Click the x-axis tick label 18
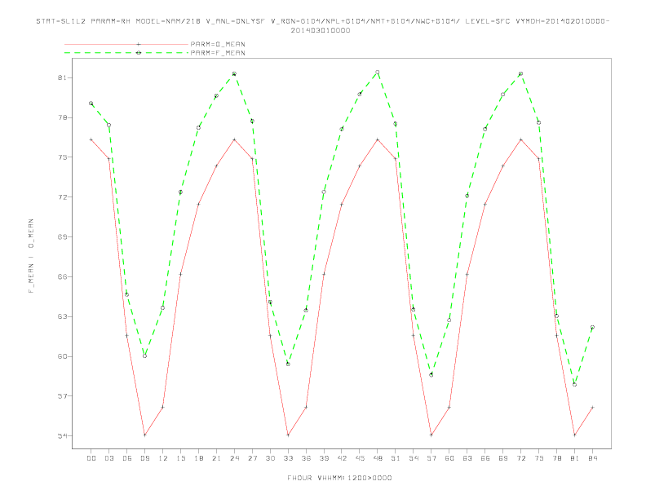This screenshot has height=499, width=646. click(x=198, y=458)
